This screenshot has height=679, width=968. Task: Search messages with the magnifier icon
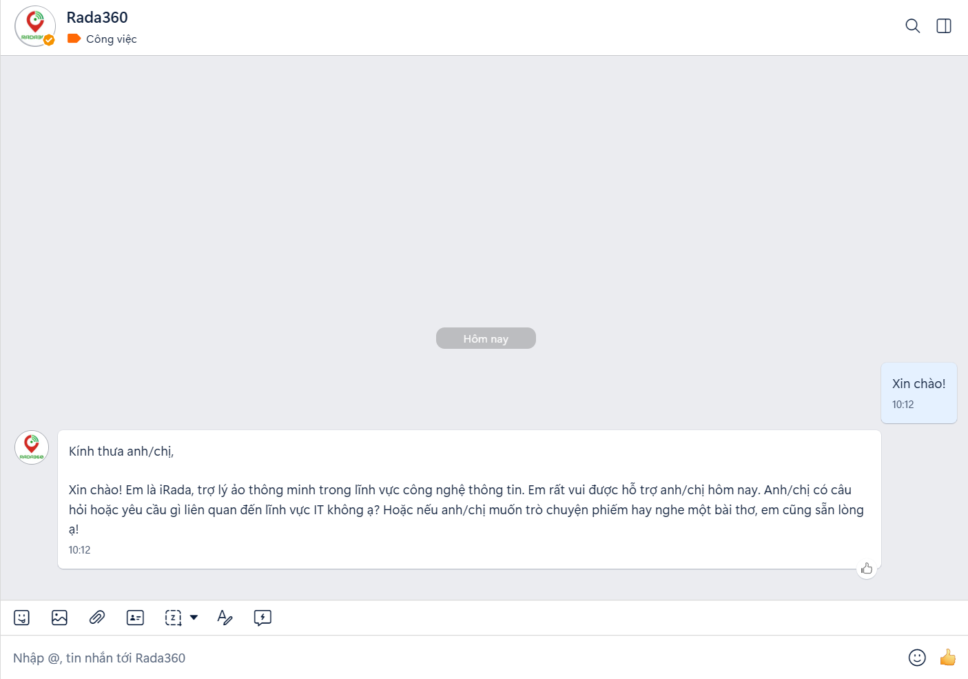[x=912, y=26]
